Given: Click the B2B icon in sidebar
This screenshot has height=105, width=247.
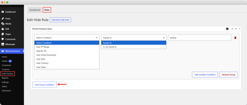Looking at the screenshot, I should 3,29.
